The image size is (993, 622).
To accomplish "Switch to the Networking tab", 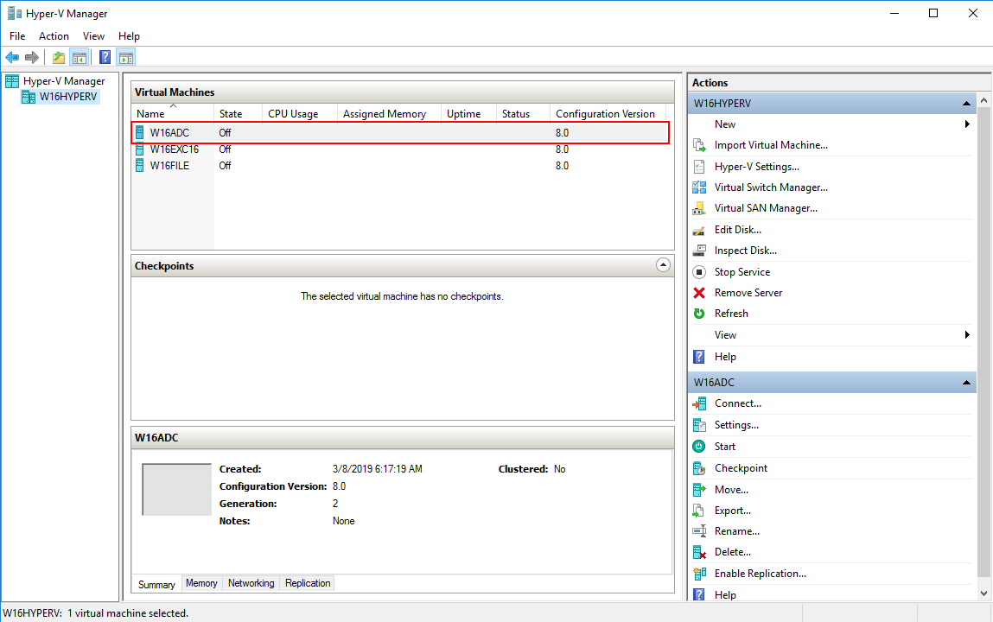I will point(251,584).
